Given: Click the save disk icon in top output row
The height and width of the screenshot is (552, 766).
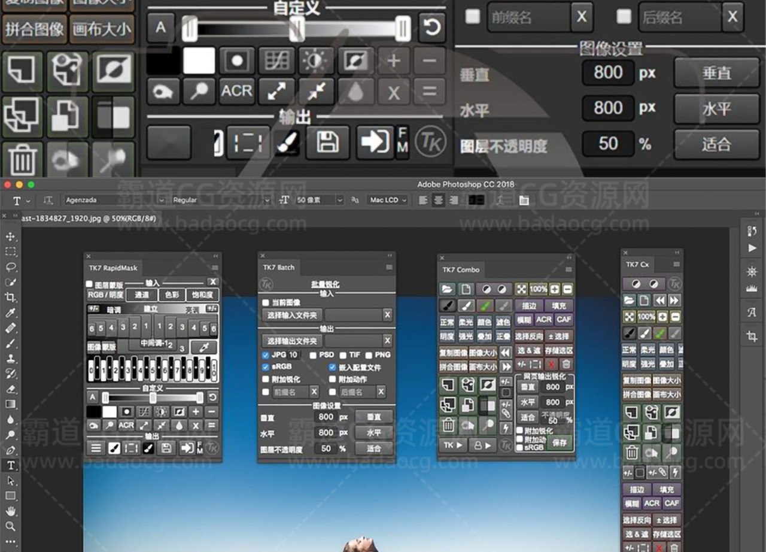Looking at the screenshot, I should [327, 142].
